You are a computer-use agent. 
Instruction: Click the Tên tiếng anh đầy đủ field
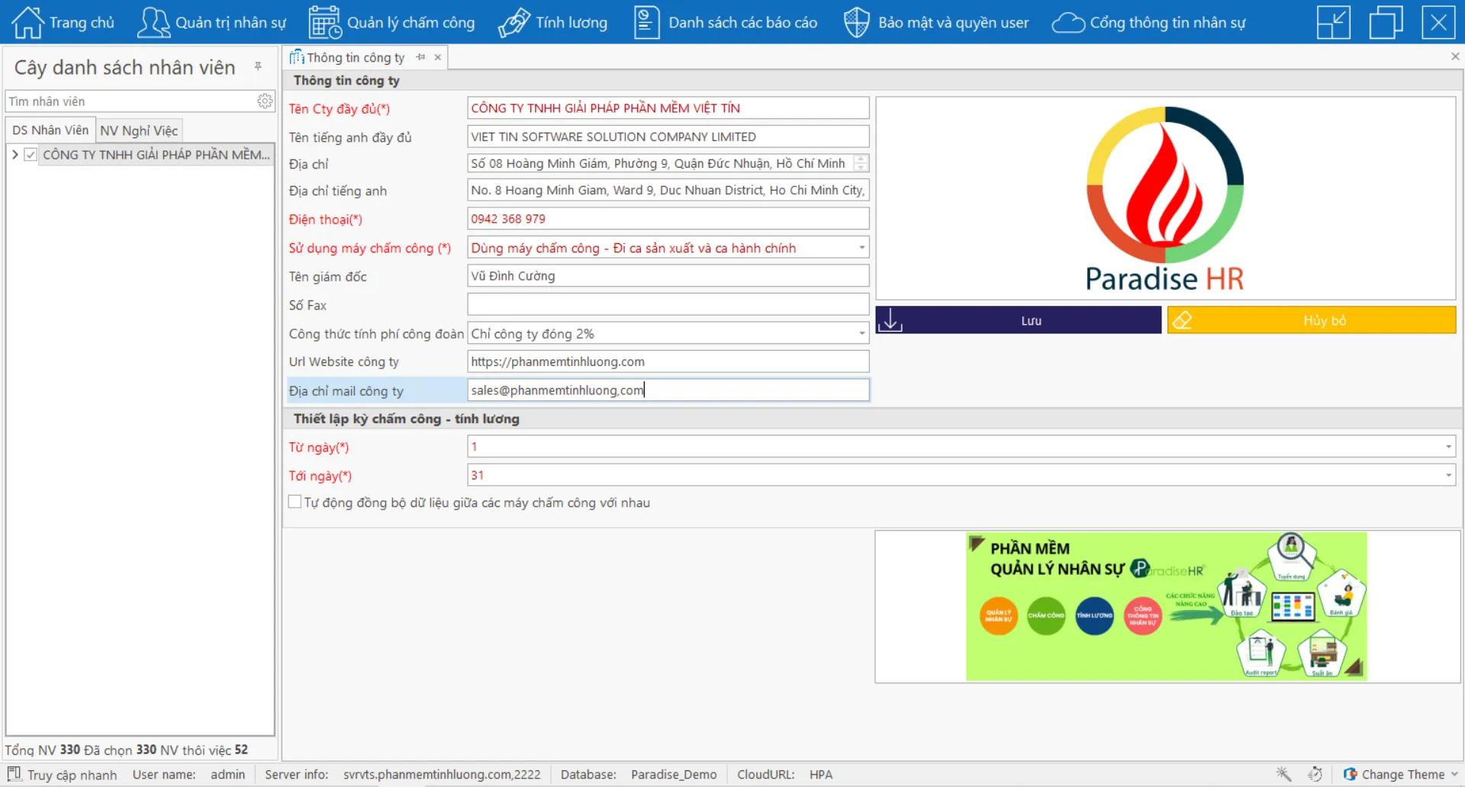(x=668, y=137)
